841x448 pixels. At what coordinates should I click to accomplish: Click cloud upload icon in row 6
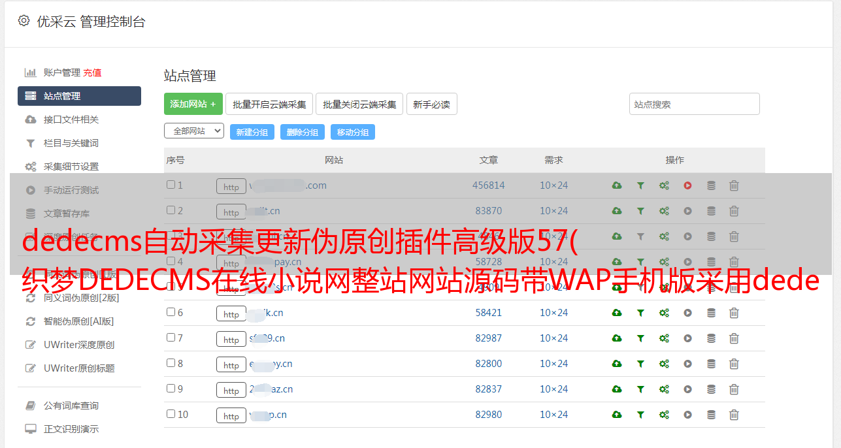(617, 313)
